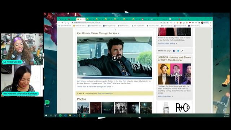Viewport: 231px width, 130px height.
Task: Share this page on Twitter
Action: pyautogui.click(x=178, y=51)
